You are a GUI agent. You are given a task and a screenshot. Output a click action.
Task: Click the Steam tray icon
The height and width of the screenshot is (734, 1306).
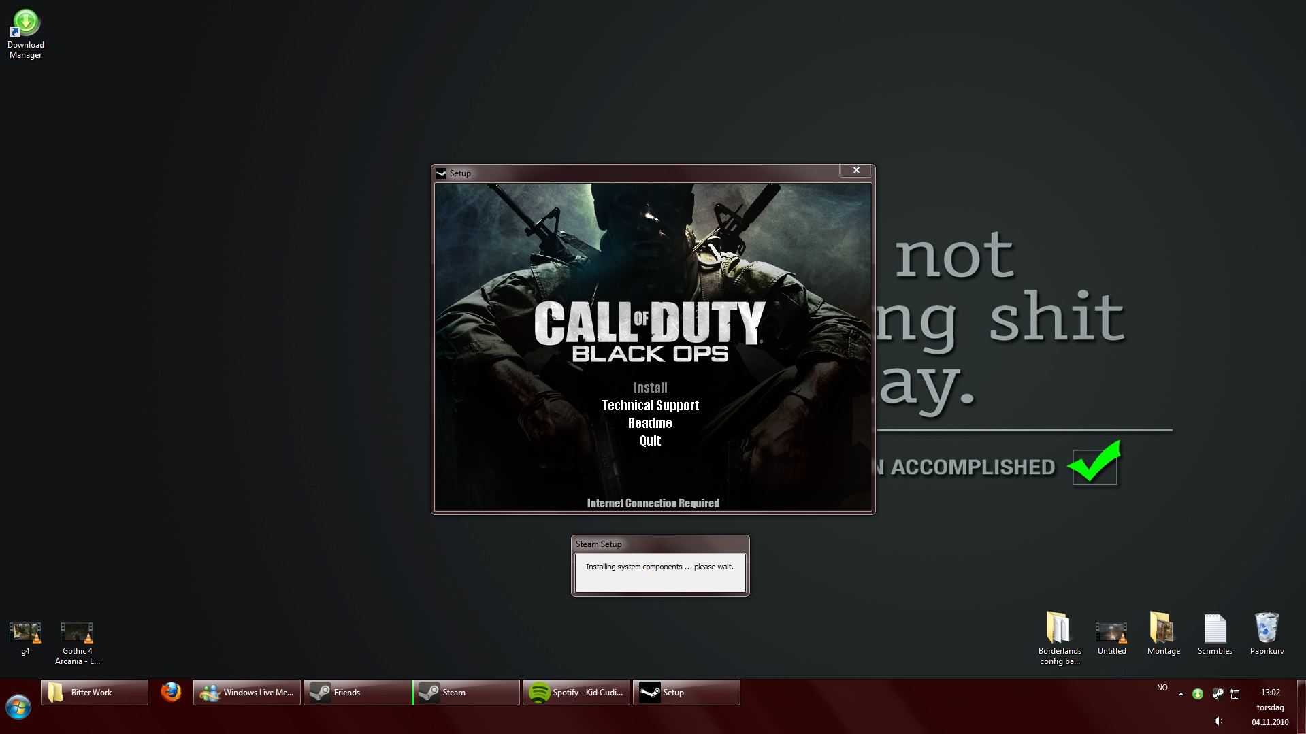pos(1217,694)
